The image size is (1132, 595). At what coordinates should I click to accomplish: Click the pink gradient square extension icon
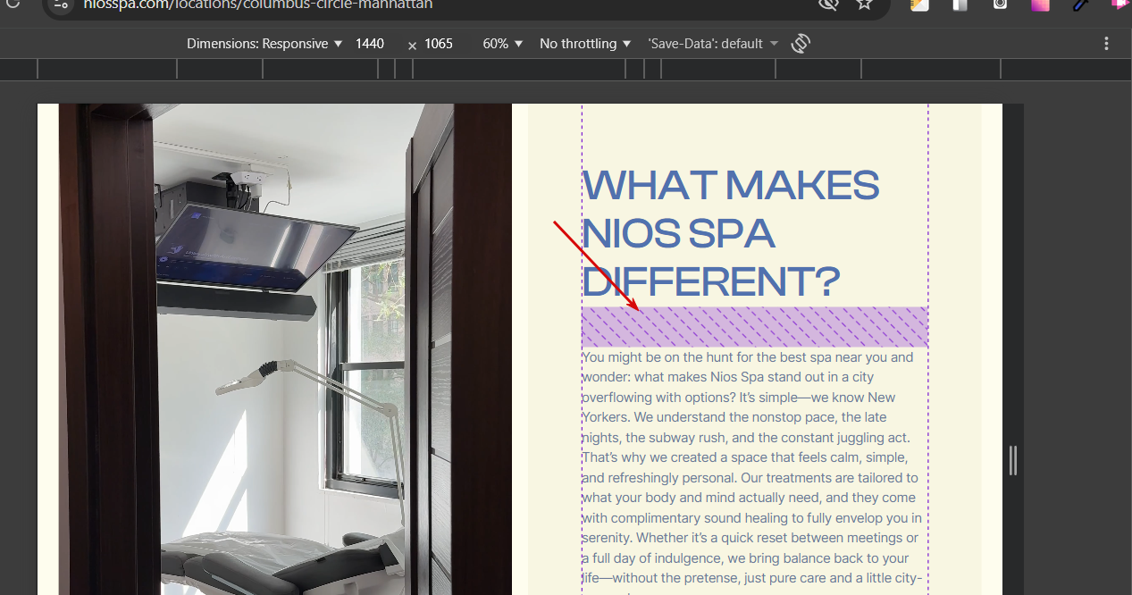click(x=1040, y=4)
